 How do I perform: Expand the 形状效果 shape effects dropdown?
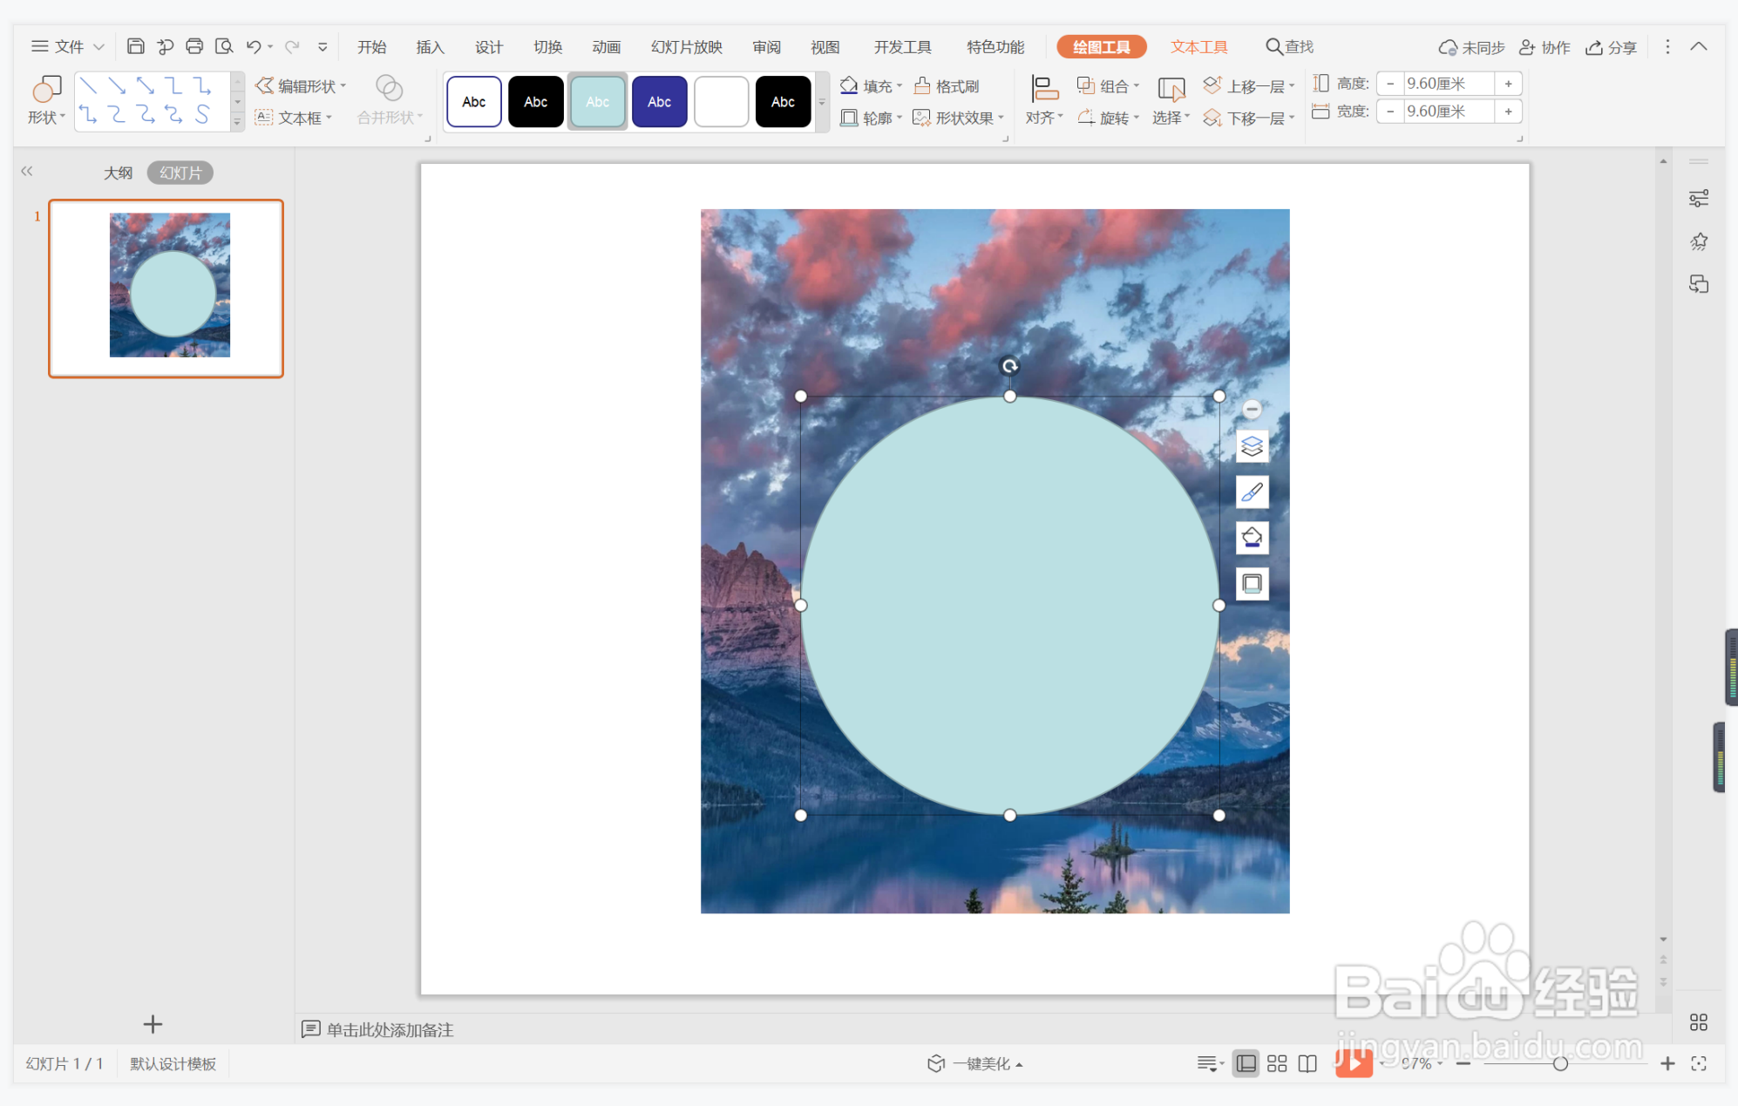point(1001,117)
